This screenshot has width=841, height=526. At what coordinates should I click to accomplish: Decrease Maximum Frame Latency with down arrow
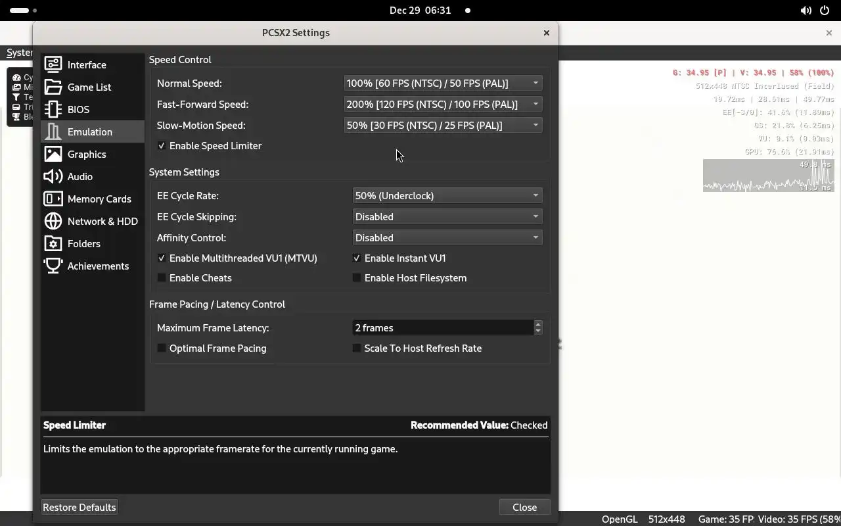tap(538, 331)
